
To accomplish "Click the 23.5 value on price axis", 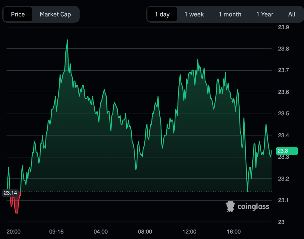I will 283,114.
